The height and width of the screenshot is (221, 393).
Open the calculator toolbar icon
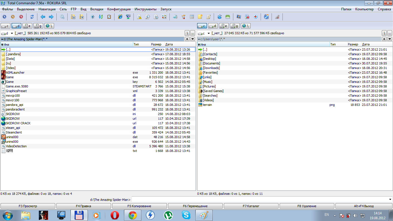(x=192, y=17)
